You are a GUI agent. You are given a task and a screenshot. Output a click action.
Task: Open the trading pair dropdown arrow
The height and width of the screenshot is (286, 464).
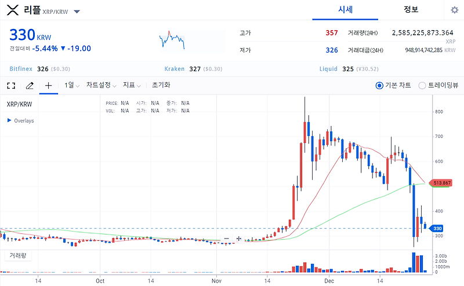(x=77, y=12)
